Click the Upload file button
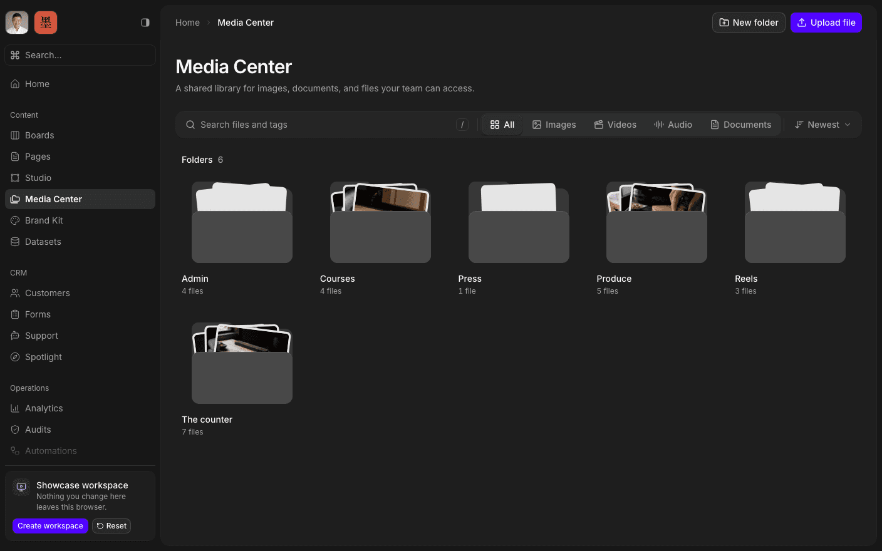Screen dimensions: 882x551 [x=826, y=23]
